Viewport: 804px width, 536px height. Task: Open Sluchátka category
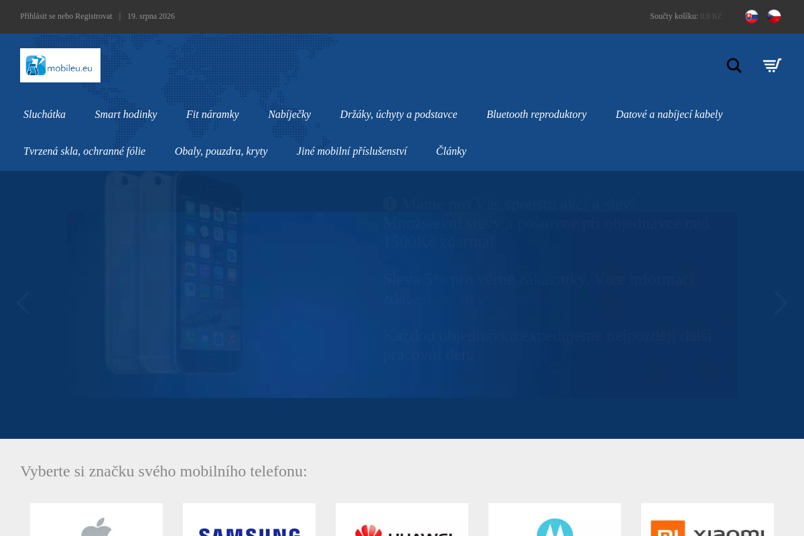point(44,115)
